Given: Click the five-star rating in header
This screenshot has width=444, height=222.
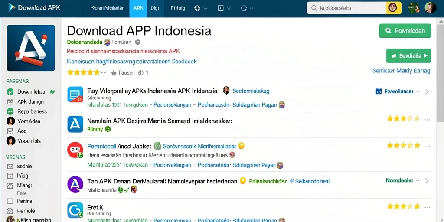Looking at the screenshot, I should [x=84, y=72].
